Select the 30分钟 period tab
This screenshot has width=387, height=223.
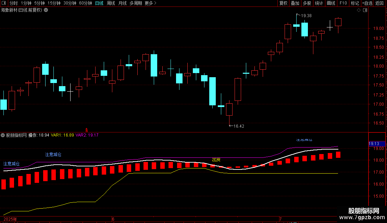pos(70,3)
